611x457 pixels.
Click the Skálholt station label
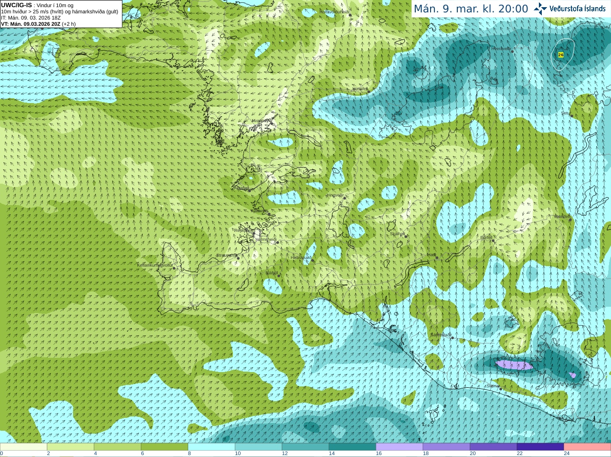[397, 234]
